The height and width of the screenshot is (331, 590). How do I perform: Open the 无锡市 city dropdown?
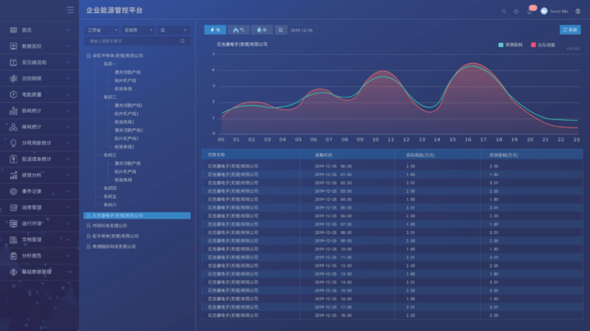[138, 30]
